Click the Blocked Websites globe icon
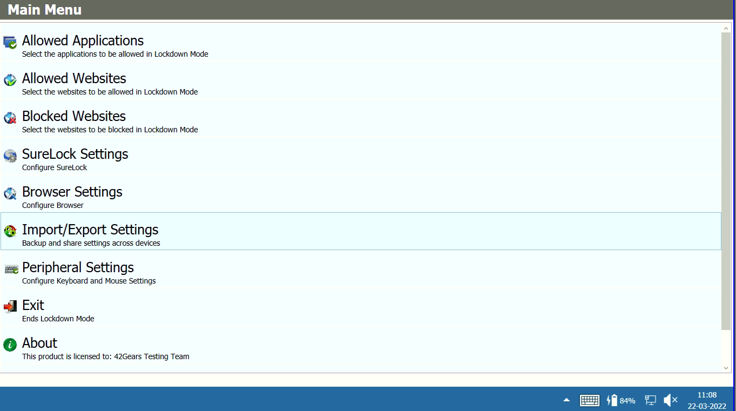 pos(10,118)
